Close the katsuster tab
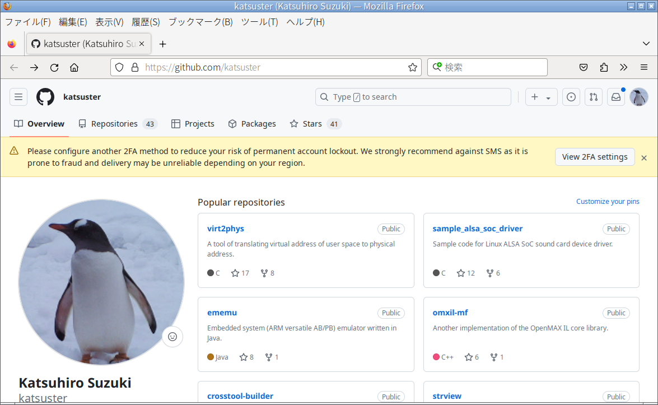This screenshot has height=405, width=658. pos(142,44)
